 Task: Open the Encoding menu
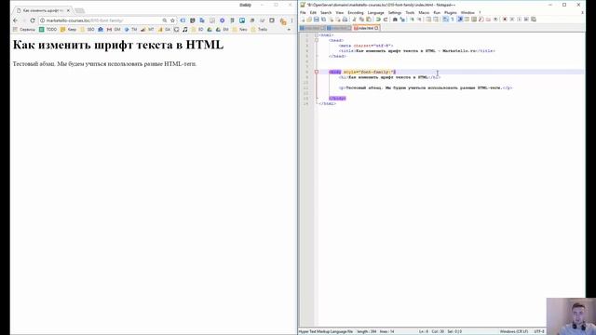point(356,12)
